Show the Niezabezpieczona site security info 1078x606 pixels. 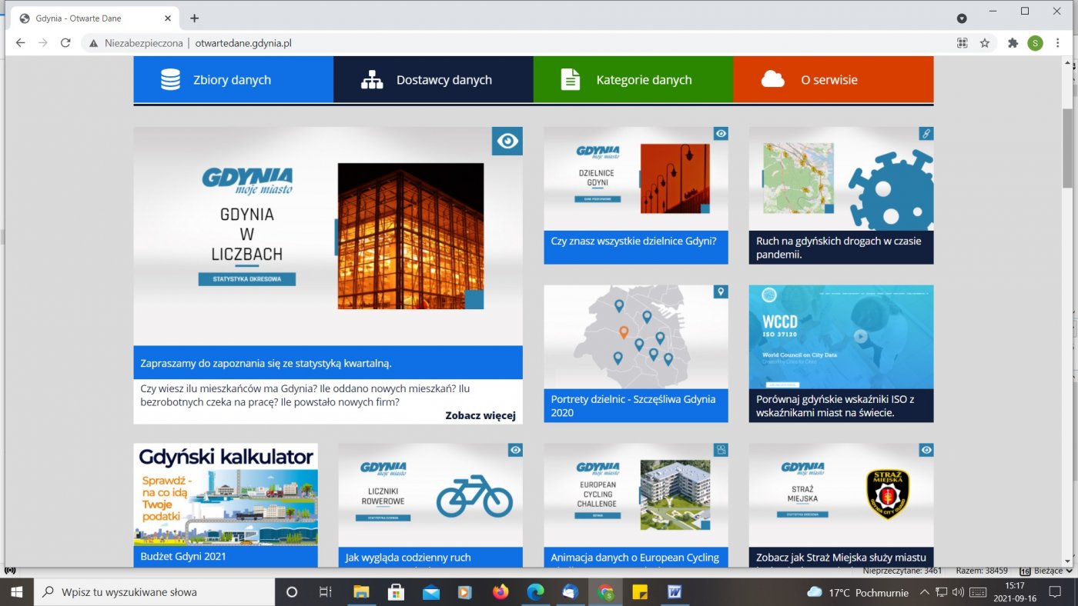tap(136, 43)
